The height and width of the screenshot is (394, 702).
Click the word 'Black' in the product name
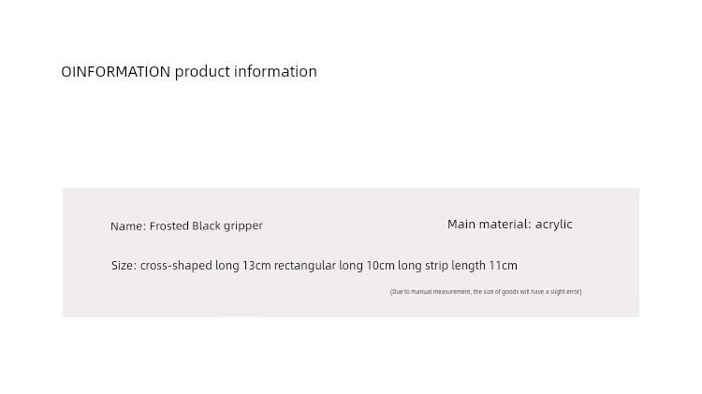pos(206,226)
